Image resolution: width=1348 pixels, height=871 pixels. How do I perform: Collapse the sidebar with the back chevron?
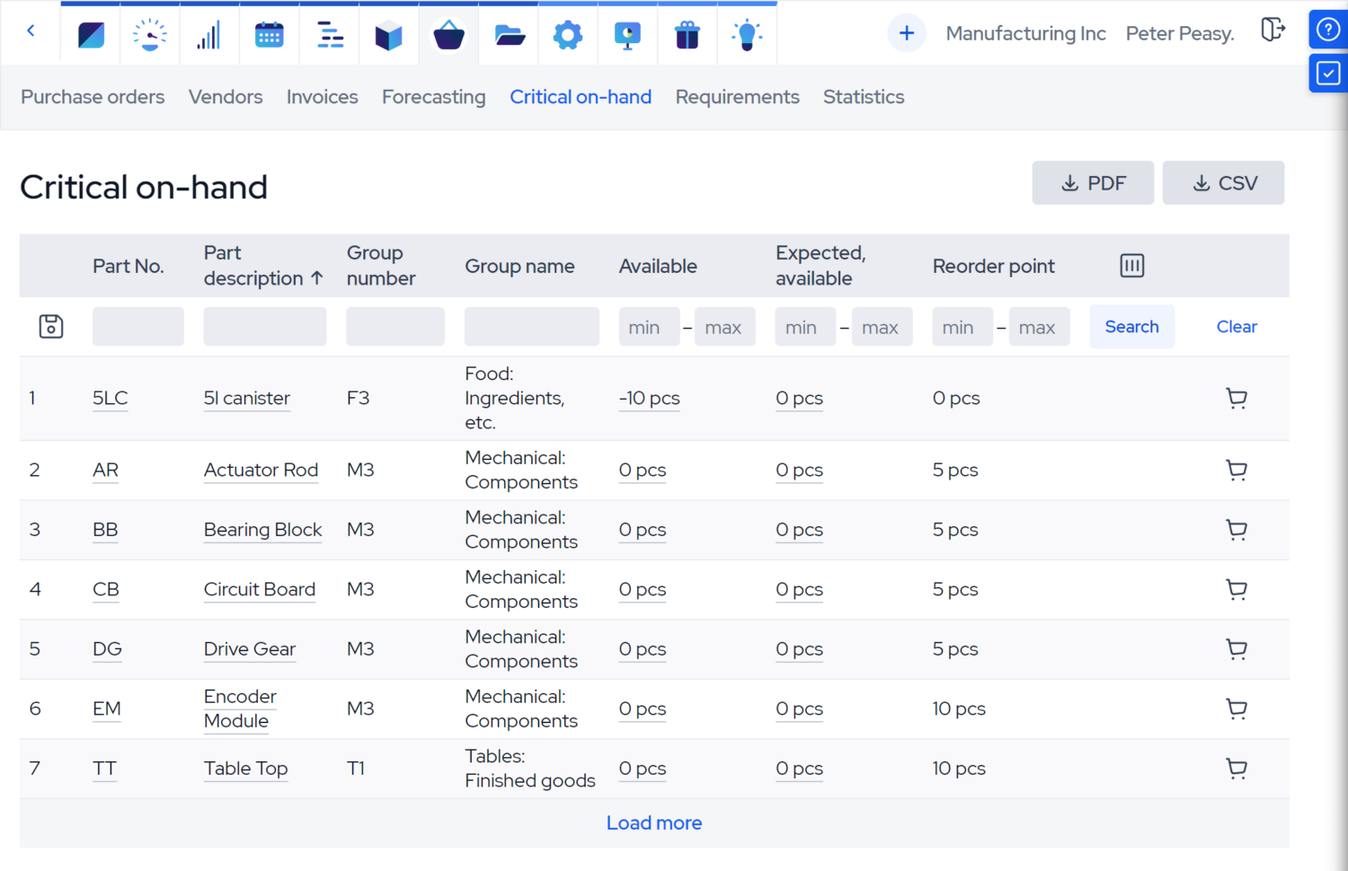coord(31,31)
